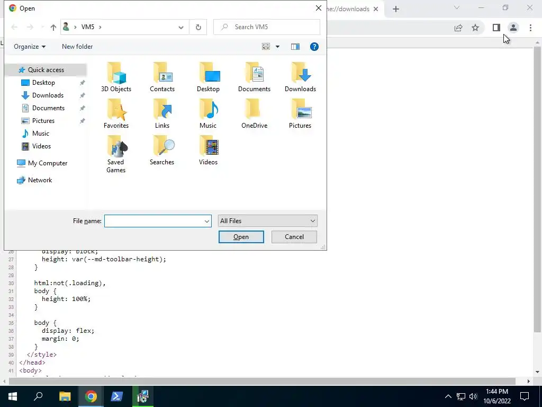
Task: Open Chrome's three-dot menu
Action: pos(530,28)
